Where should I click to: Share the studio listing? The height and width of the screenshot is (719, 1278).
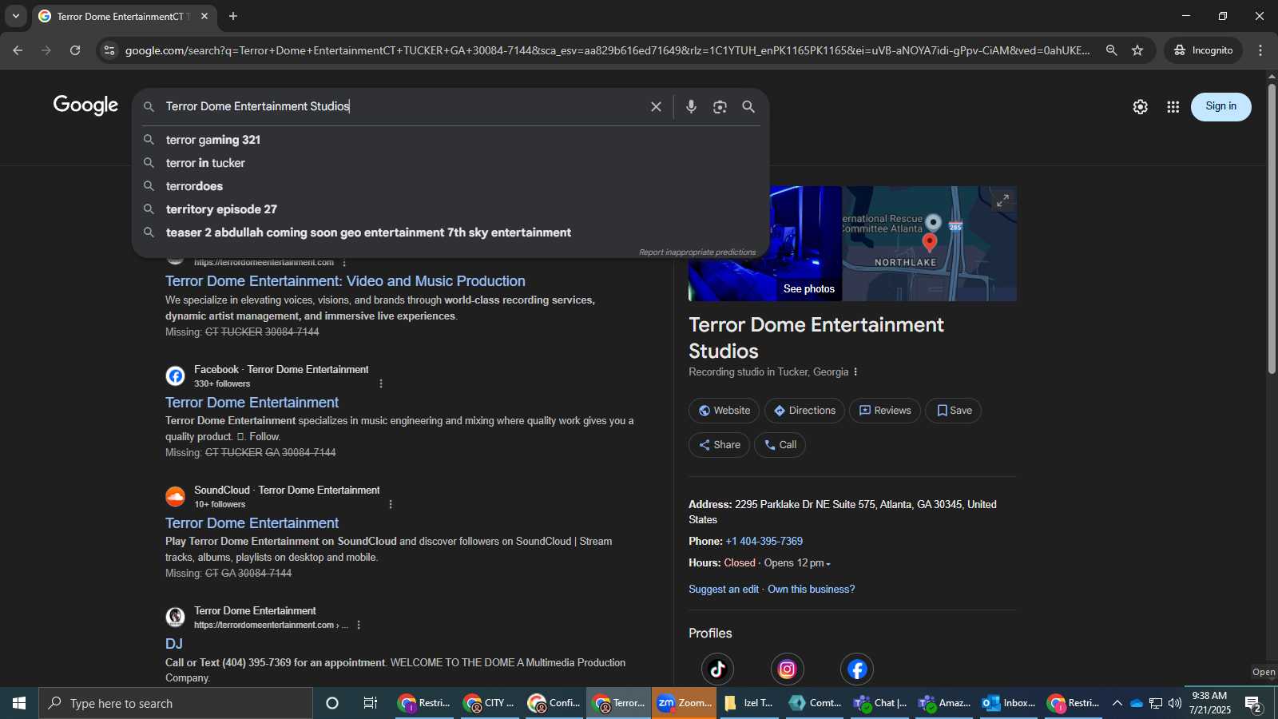719,445
